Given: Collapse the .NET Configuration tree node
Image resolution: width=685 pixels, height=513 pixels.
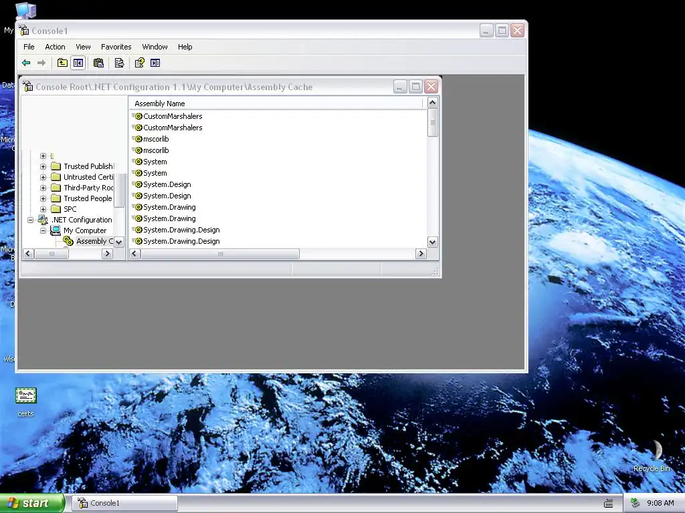Looking at the screenshot, I should click(31, 220).
